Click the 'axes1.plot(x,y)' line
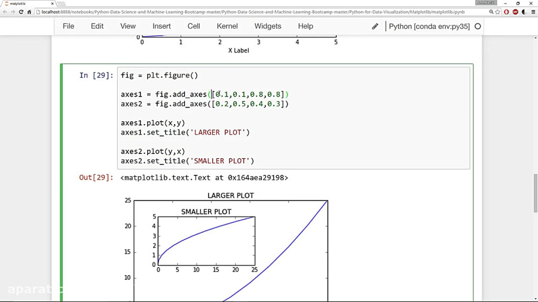Image resolution: width=538 pixels, height=302 pixels. click(152, 123)
